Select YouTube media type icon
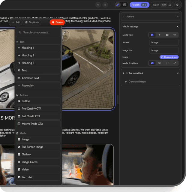192x192 pixels. click(x=167, y=35)
